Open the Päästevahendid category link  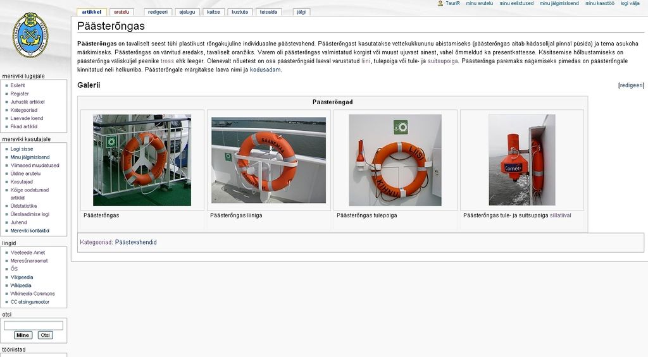pyautogui.click(x=136, y=242)
